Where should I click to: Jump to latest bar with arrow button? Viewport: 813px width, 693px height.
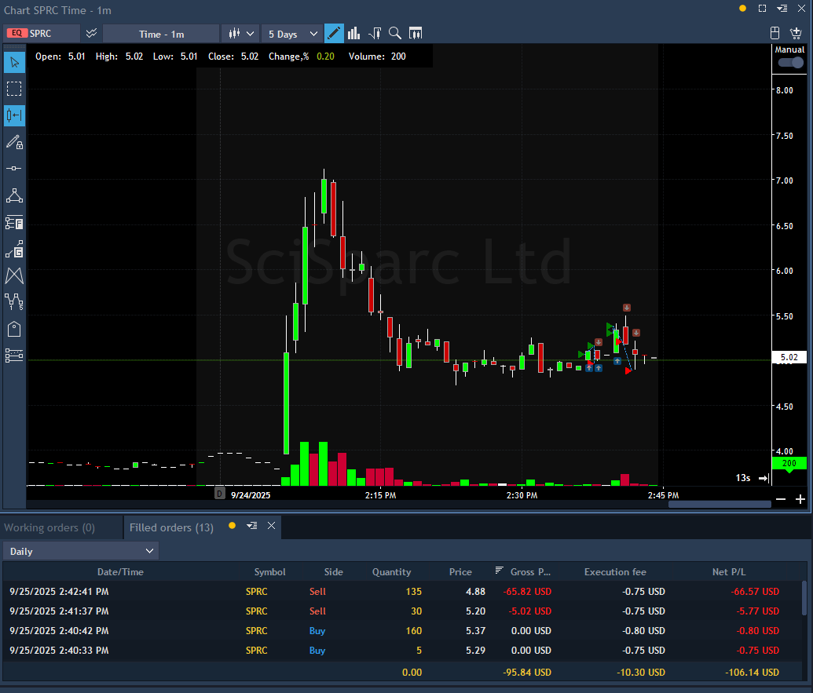click(x=764, y=478)
